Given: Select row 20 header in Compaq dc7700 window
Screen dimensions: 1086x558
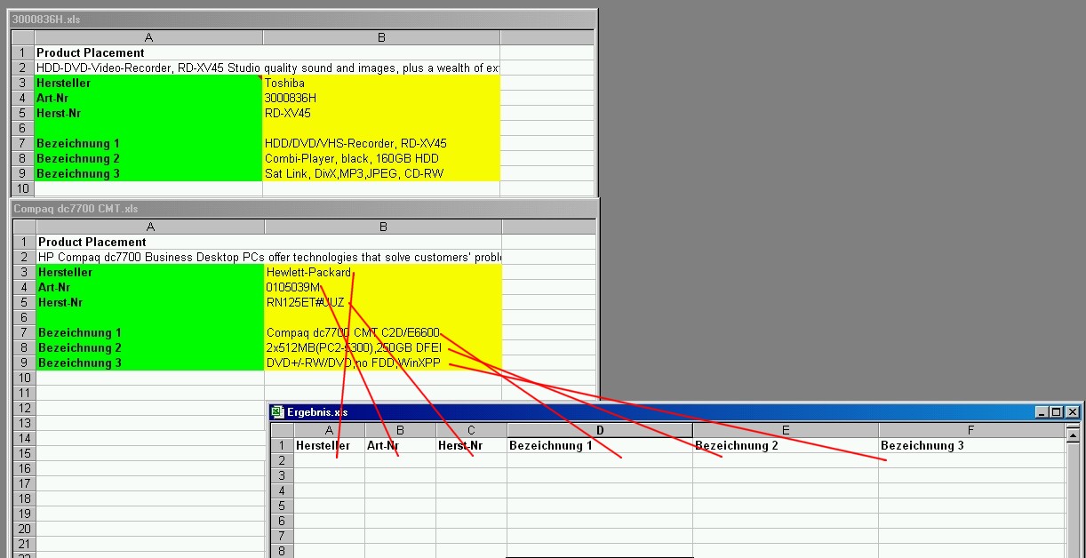Looking at the screenshot, I should [24, 530].
